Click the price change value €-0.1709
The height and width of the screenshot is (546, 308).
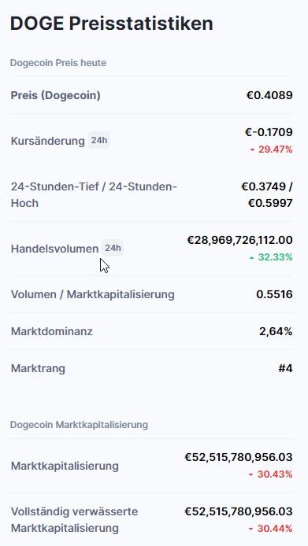pos(269,132)
